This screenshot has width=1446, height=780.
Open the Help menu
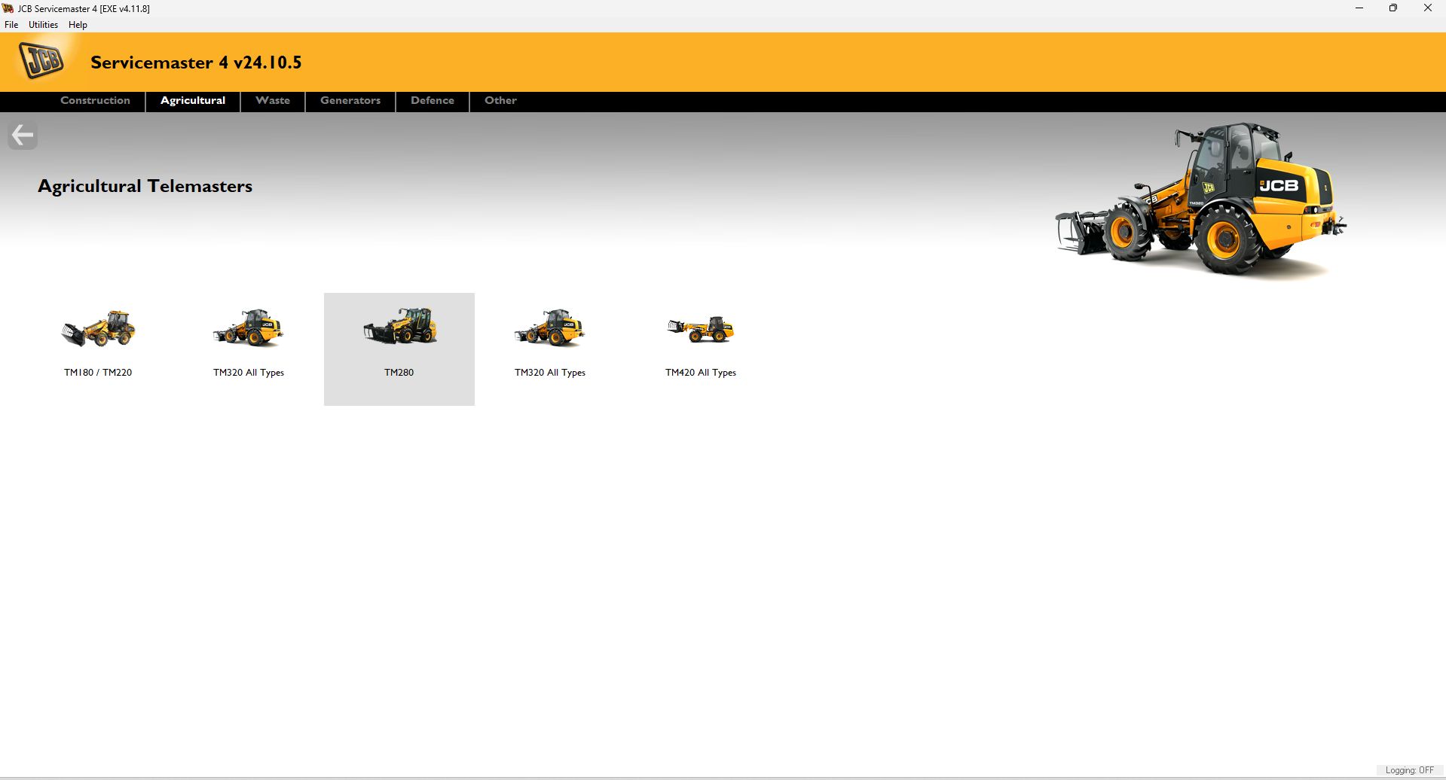click(x=77, y=24)
